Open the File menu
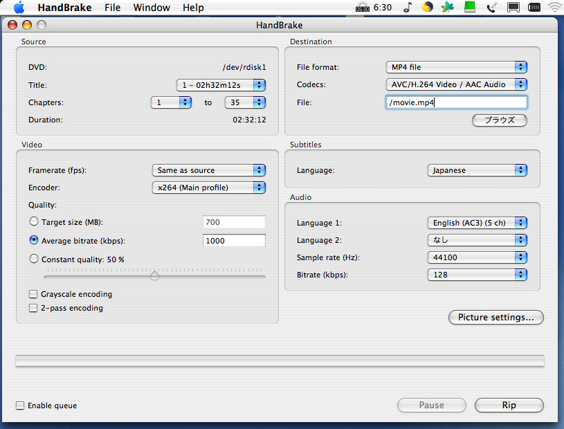Image resolution: width=564 pixels, height=429 pixels. (x=112, y=8)
